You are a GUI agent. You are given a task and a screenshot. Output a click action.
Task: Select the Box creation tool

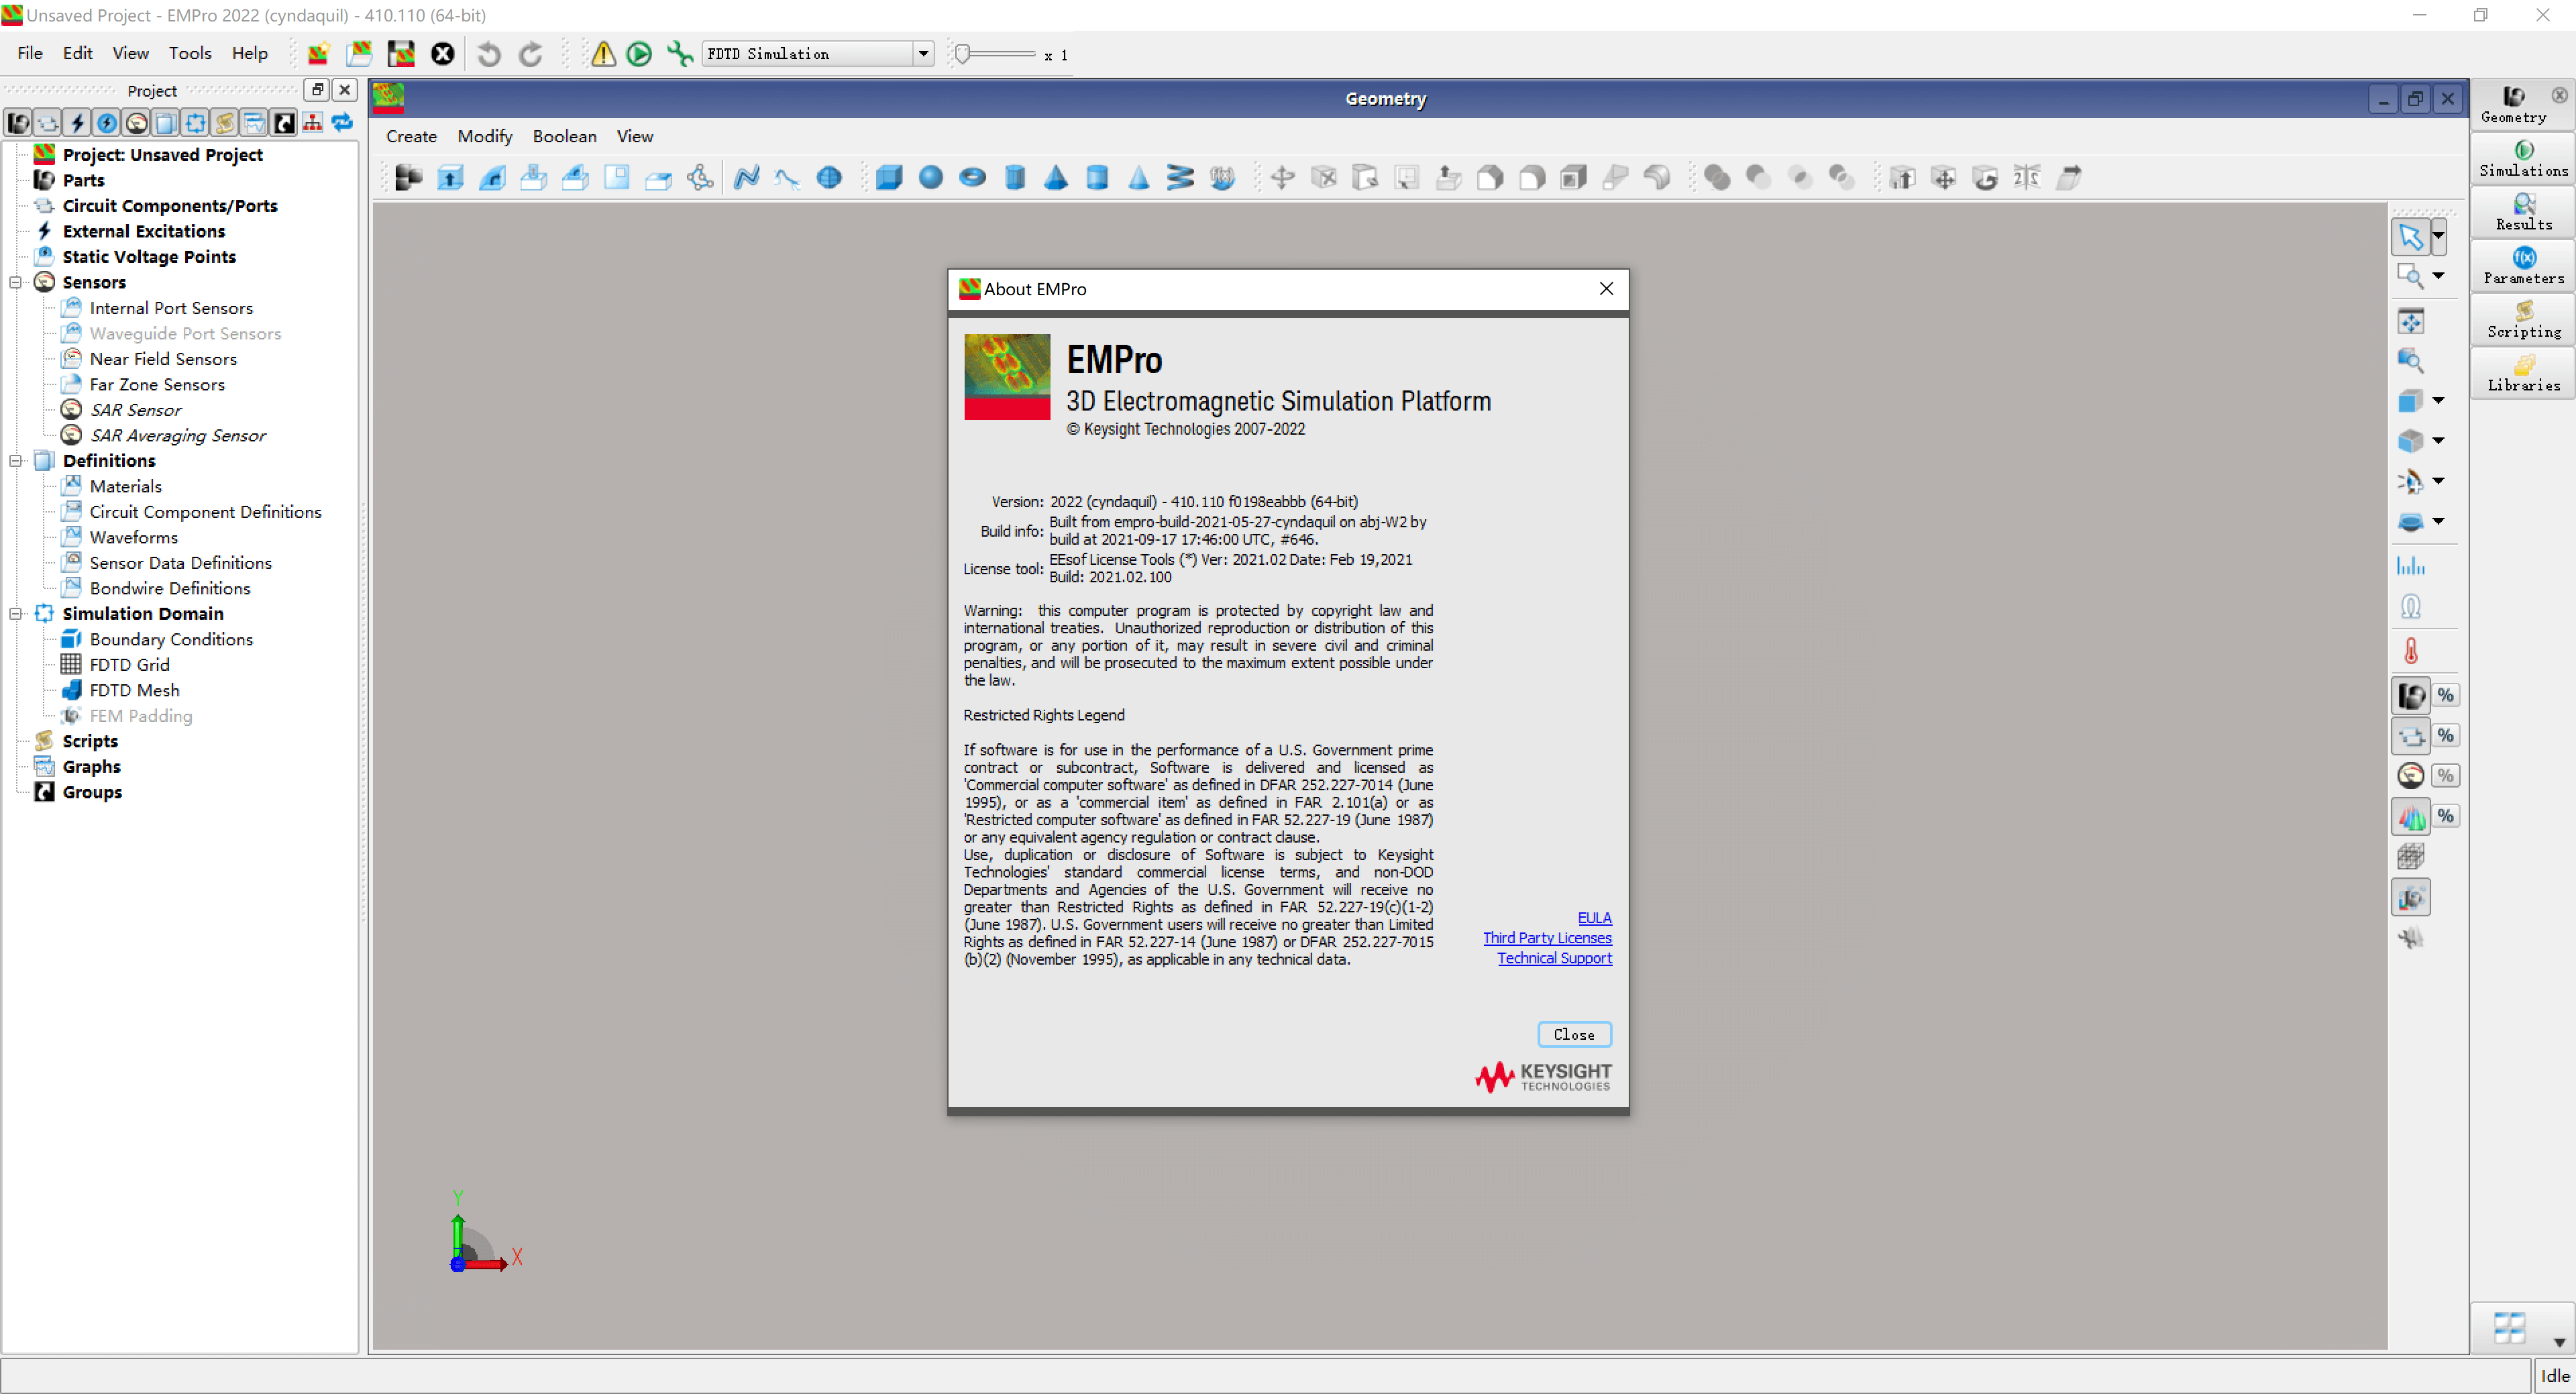point(889,177)
